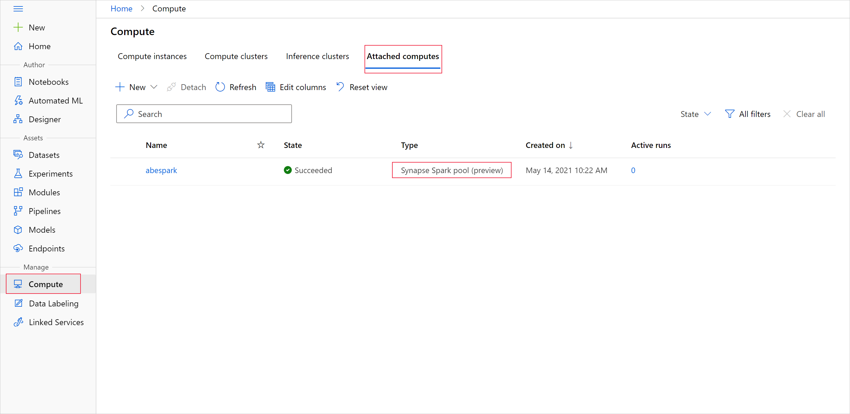850x414 pixels.
Task: Click the Notebooks icon in sidebar
Action: [x=18, y=82]
